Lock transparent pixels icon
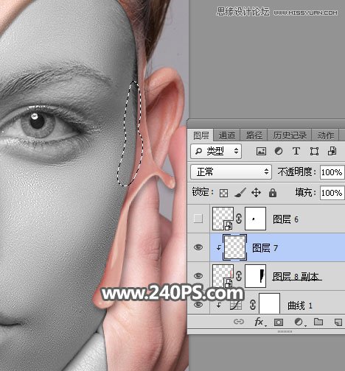 [223, 193]
